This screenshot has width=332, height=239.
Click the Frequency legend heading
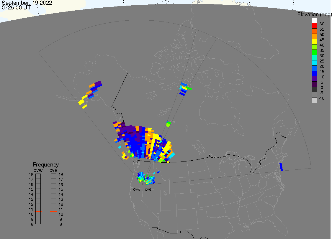tap(46, 164)
